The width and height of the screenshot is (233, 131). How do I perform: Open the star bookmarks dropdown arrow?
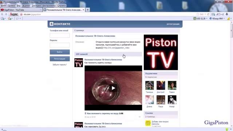click(x=12, y=19)
